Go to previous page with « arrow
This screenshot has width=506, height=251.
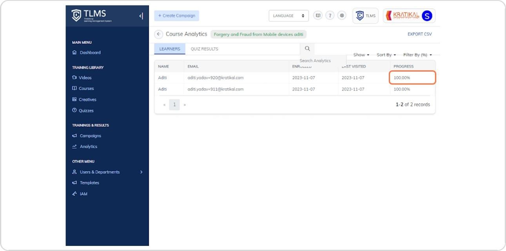point(165,105)
